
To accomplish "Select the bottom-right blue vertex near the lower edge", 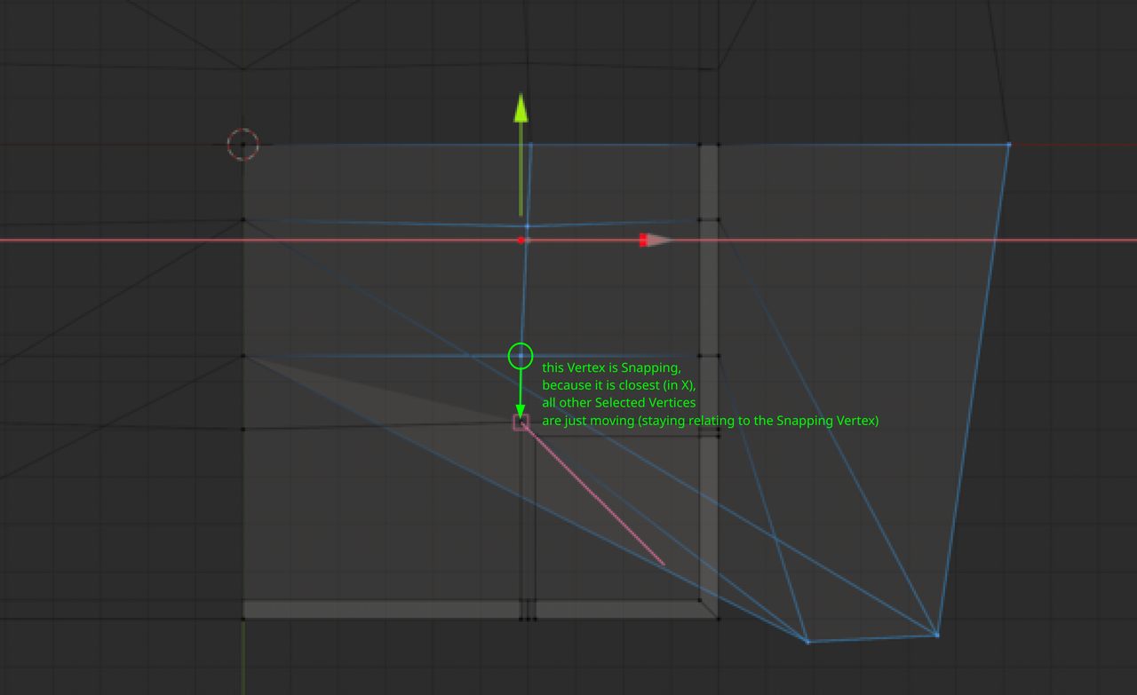I will (x=936, y=635).
